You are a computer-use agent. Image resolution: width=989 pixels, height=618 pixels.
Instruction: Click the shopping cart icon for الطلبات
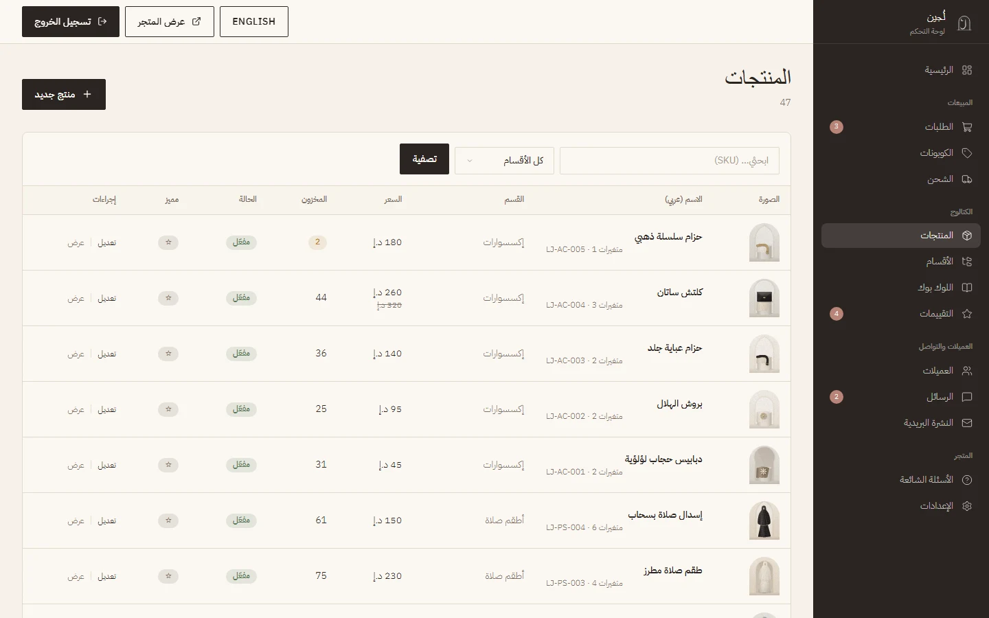pyautogui.click(x=967, y=127)
